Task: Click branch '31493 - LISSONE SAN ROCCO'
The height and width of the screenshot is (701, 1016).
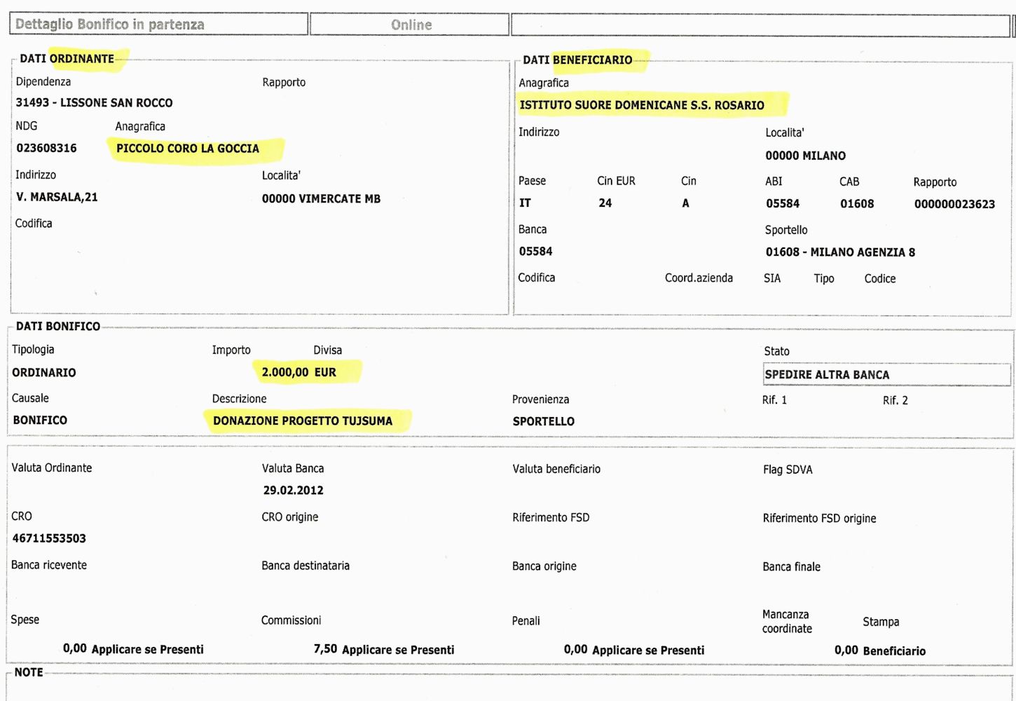Action: (95, 103)
